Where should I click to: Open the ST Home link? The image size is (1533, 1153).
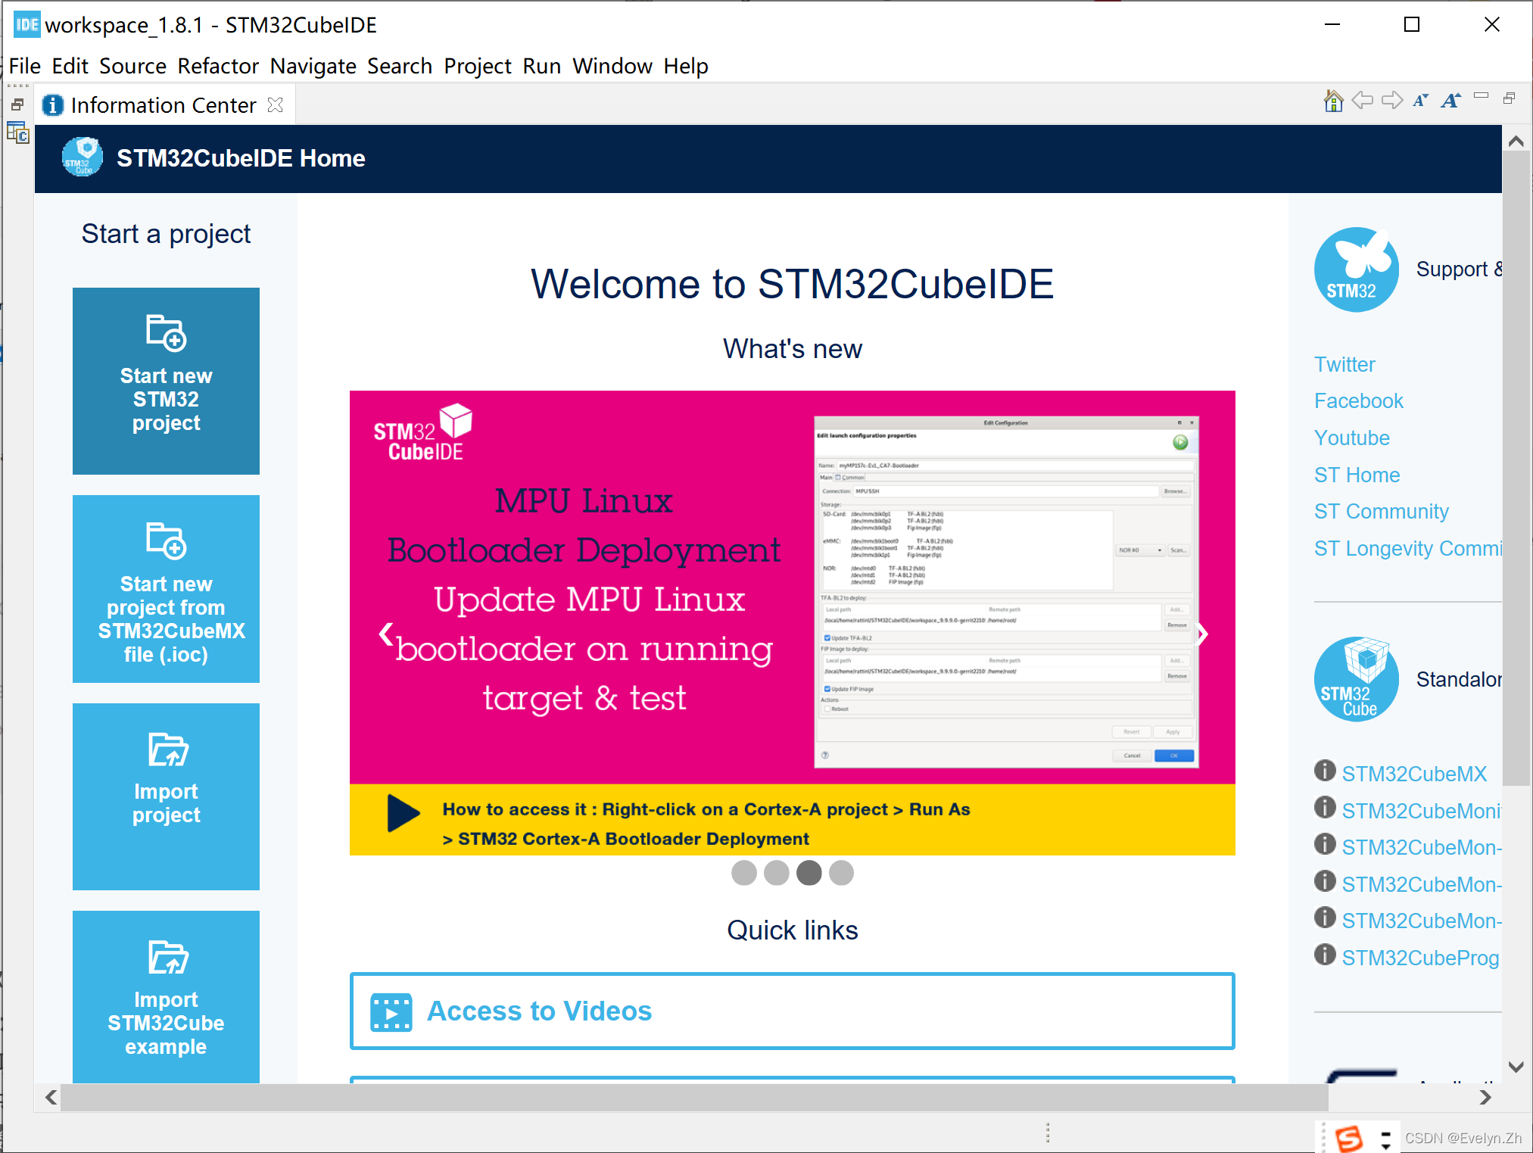click(1357, 475)
